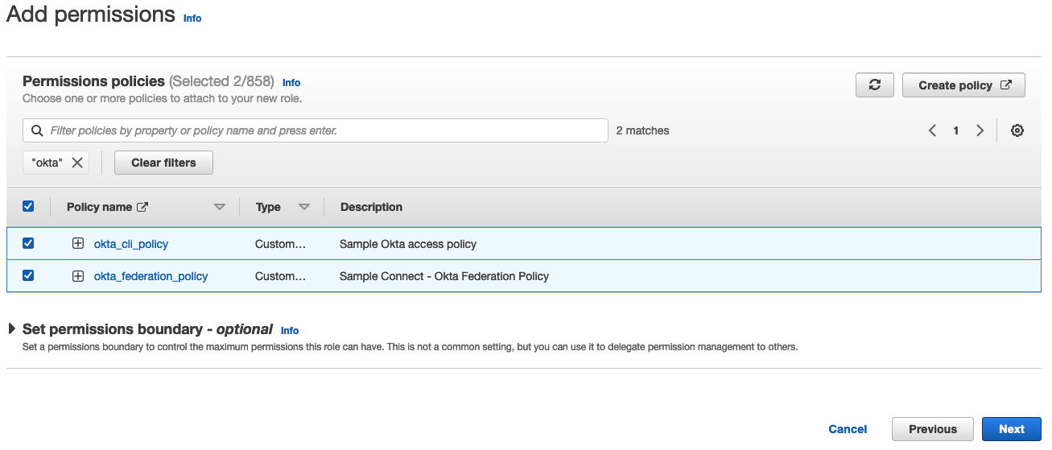The image size is (1052, 450).
Task: Uncheck the okta_cli_policy checkbox
Action: [28, 243]
